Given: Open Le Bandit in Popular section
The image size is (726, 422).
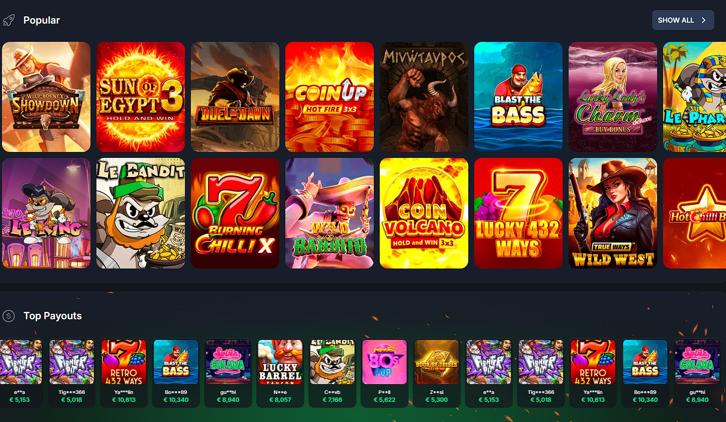Looking at the screenshot, I should (141, 213).
